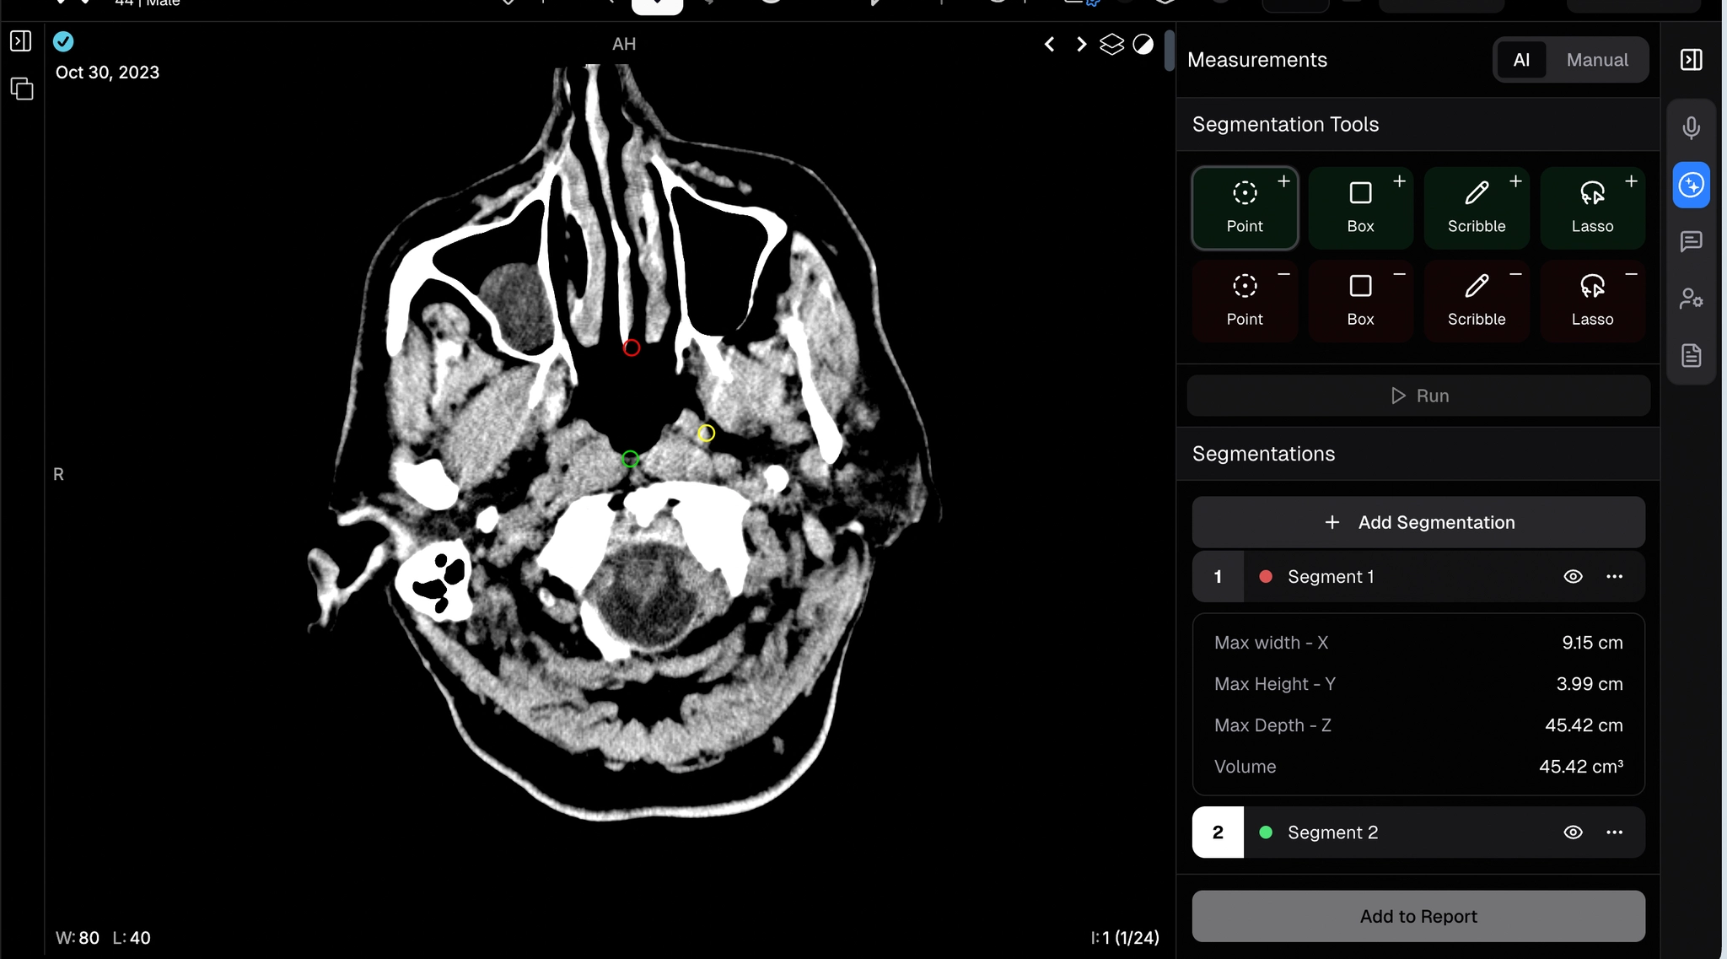Open the report document sidebar icon
This screenshot has width=1727, height=959.
click(x=1691, y=355)
